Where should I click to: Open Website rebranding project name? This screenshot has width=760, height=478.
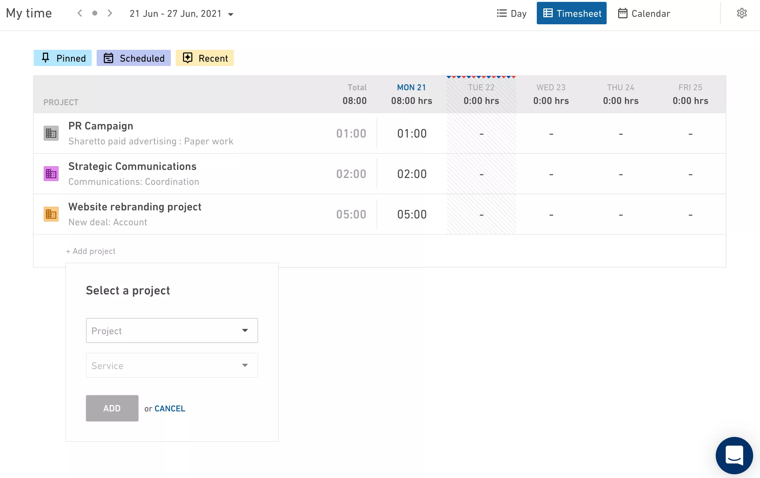coord(135,206)
